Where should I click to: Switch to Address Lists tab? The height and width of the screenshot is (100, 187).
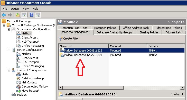click(x=174, y=32)
